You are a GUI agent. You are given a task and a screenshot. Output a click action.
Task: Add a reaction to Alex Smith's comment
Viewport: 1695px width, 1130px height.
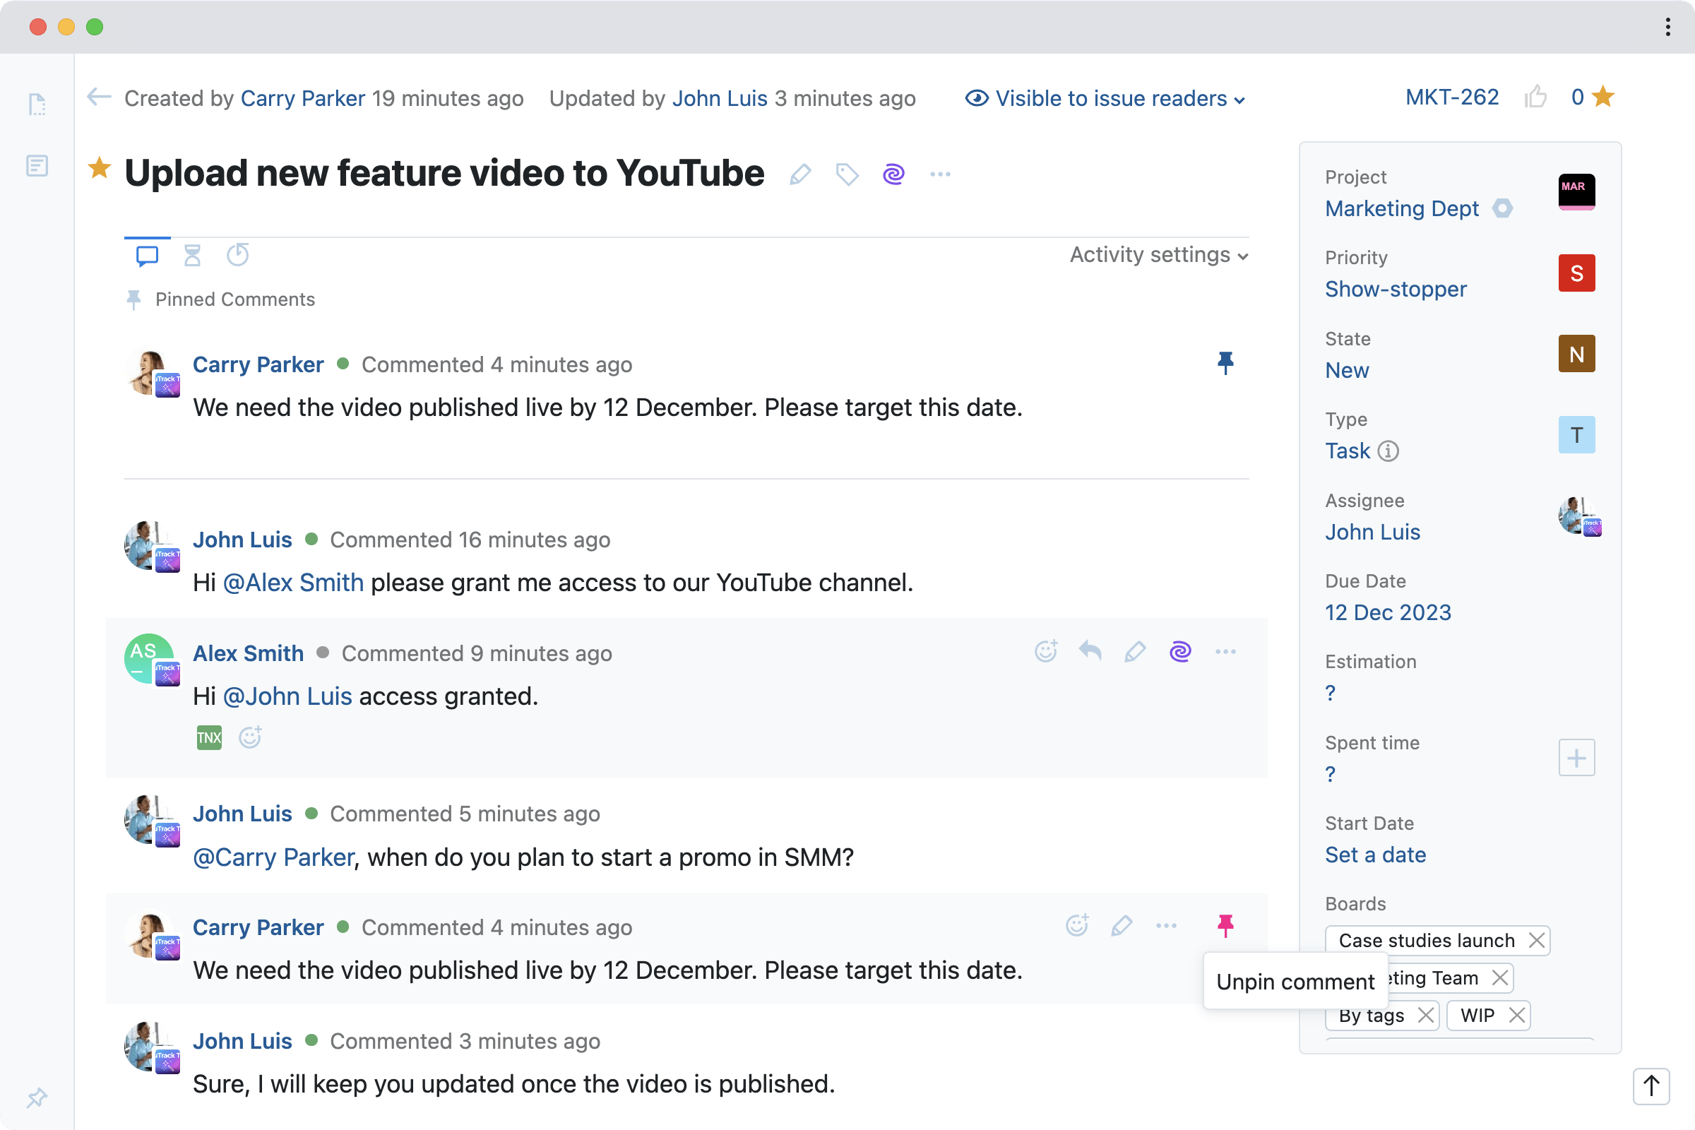[1047, 650]
